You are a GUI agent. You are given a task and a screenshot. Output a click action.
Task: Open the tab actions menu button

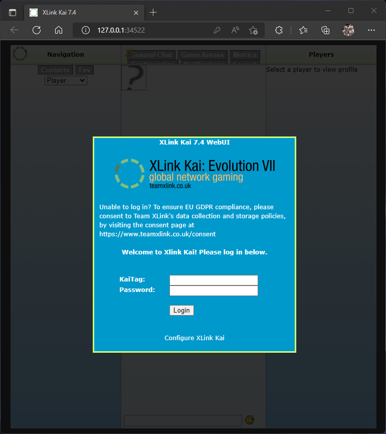click(x=13, y=12)
